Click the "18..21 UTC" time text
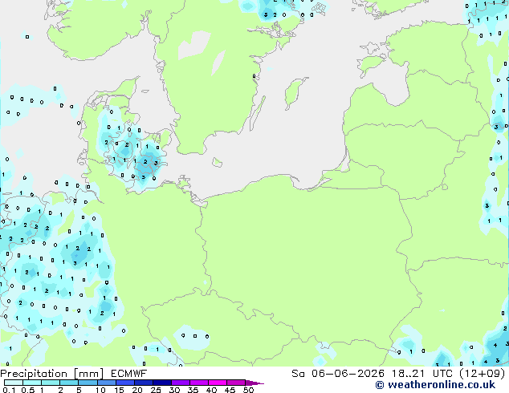The height and width of the screenshot is (393, 509). (x=423, y=374)
